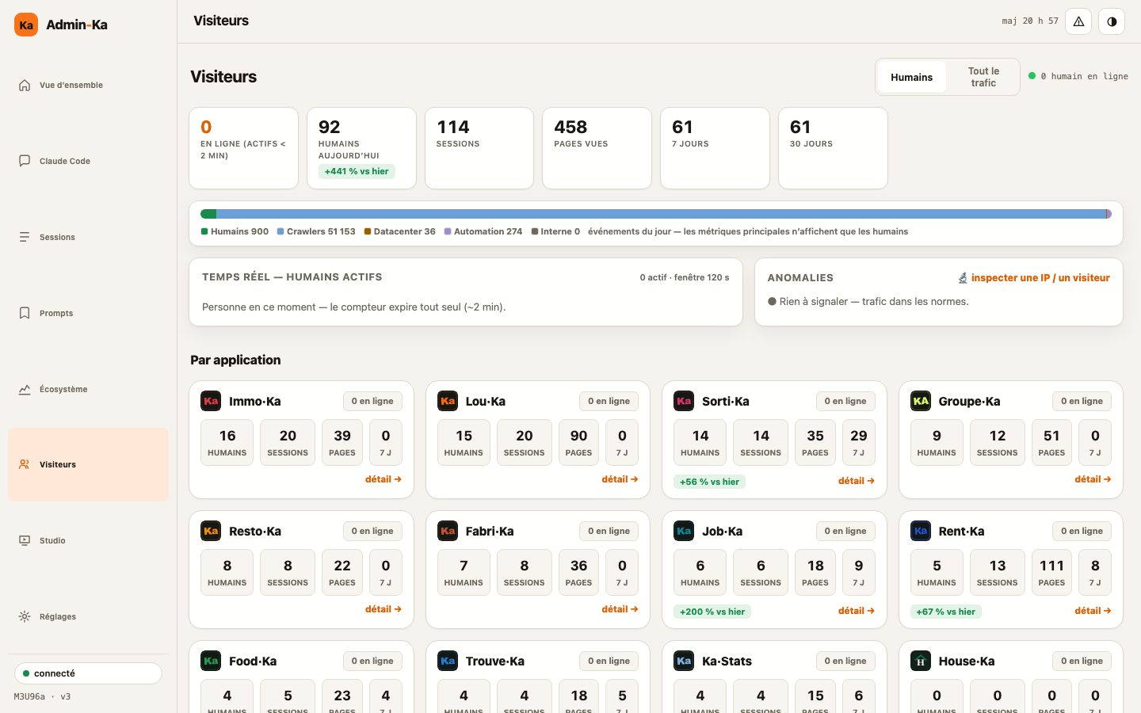Click the '458 Pages vues' stat card

click(597, 148)
